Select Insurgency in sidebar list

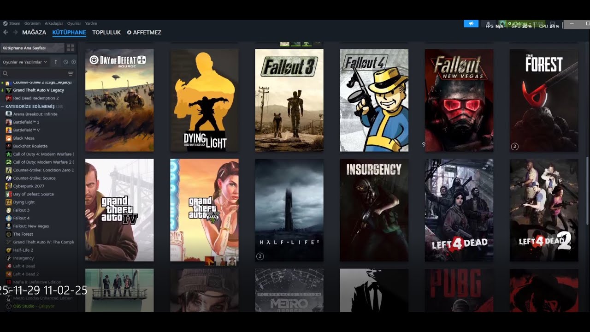pos(24,258)
